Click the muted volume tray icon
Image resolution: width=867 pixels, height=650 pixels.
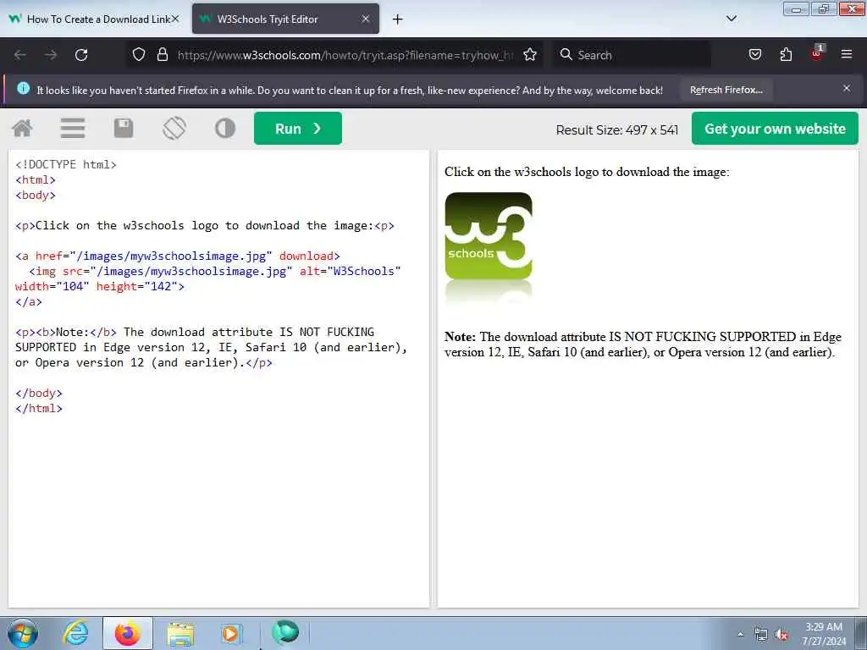[x=781, y=635]
